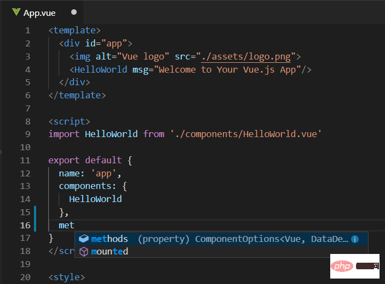This screenshot has height=284, width=385.
Task: Click the unsaved-changes dot on App.vue tab
Action: coord(74,12)
